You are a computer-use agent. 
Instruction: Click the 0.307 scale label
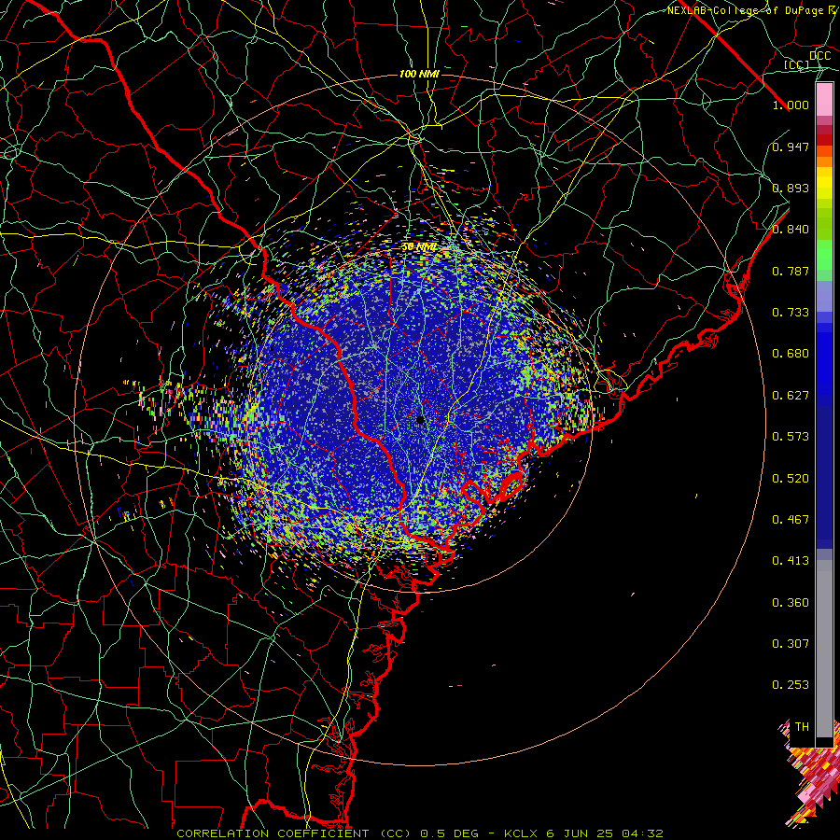pyautogui.click(x=791, y=644)
